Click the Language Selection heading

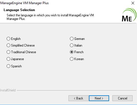click(19, 10)
